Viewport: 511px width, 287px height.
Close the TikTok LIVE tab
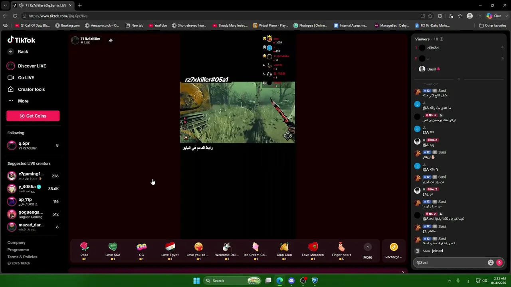click(x=71, y=5)
